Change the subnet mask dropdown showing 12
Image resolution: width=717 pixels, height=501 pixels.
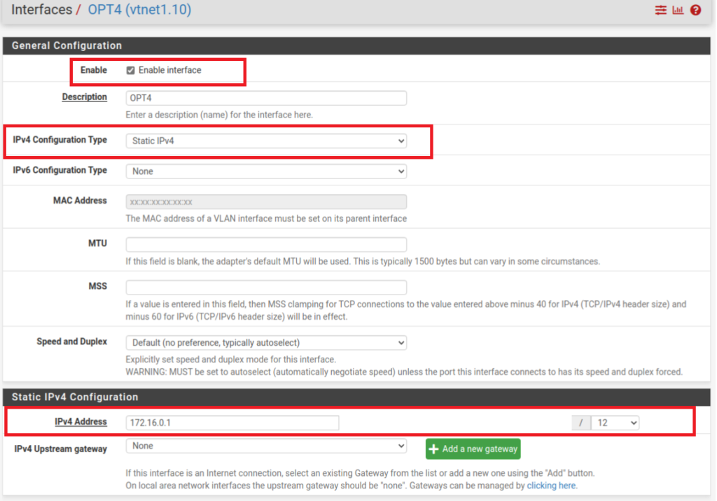pos(615,423)
